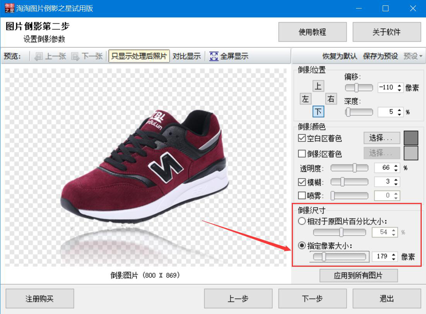Set reflection position to right (右)

pyautogui.click(x=331, y=99)
